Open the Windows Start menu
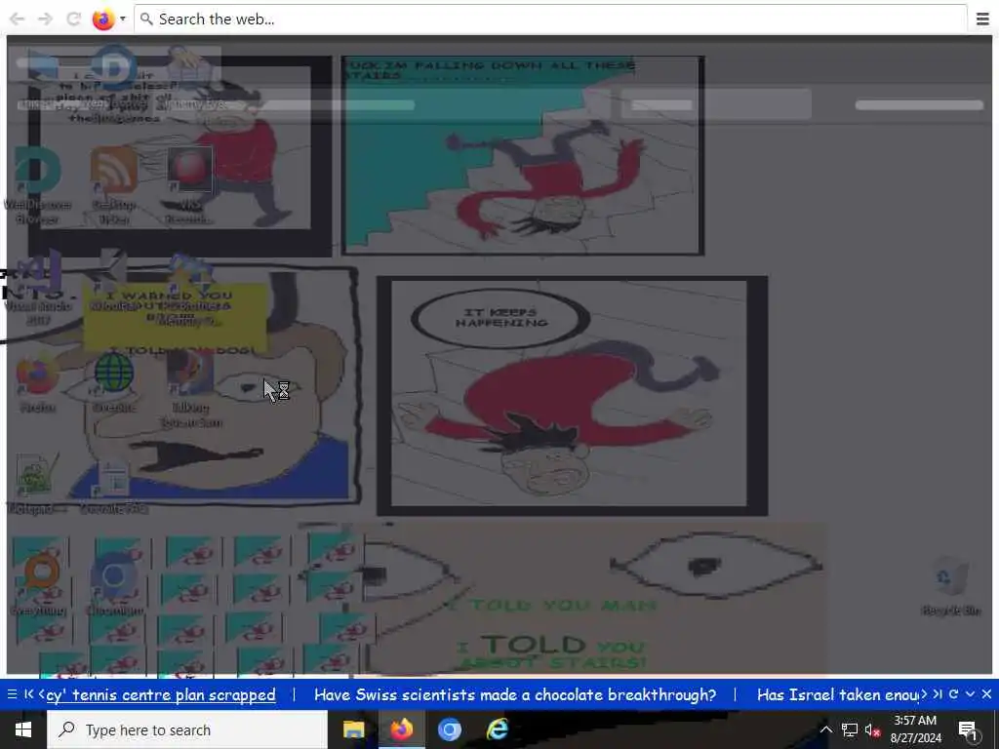The width and height of the screenshot is (999, 749). point(23,729)
